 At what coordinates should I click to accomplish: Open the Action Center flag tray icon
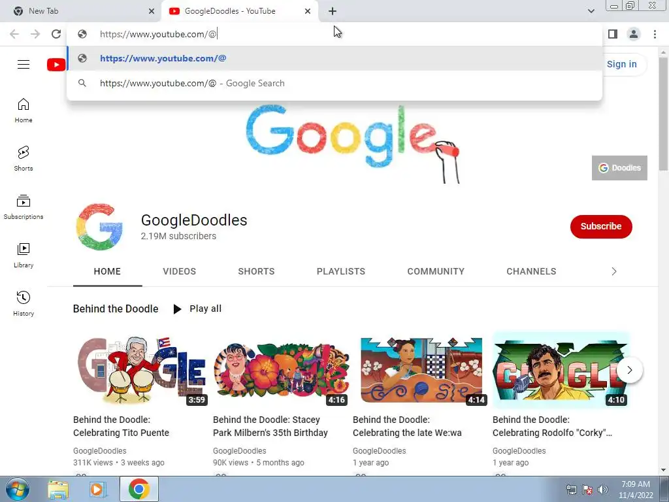[x=587, y=490]
